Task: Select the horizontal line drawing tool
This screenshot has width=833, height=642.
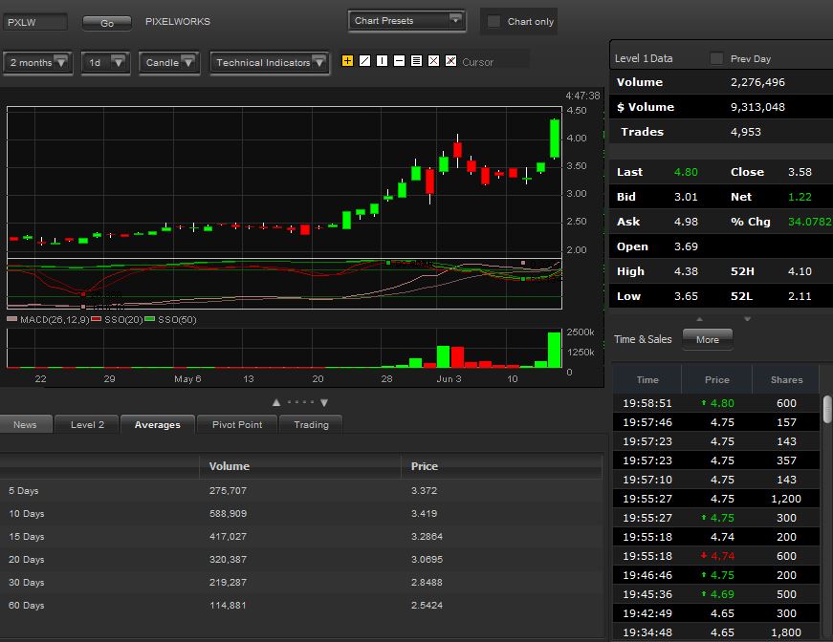Action: coord(399,61)
